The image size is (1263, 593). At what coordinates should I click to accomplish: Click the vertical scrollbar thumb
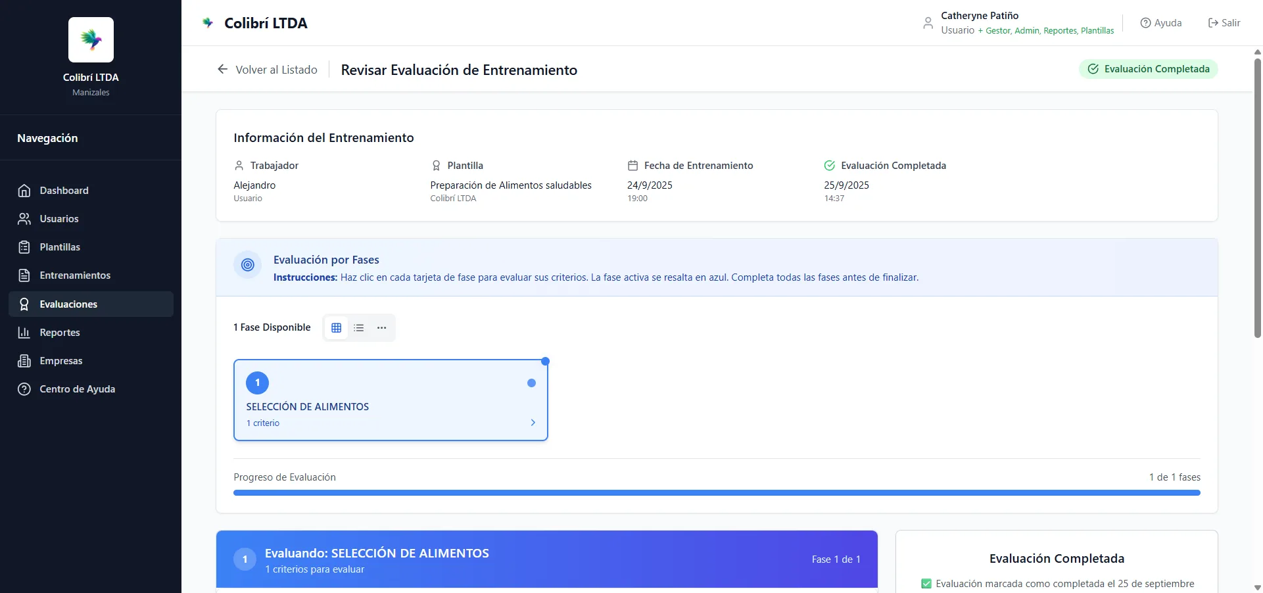pyautogui.click(x=1258, y=197)
